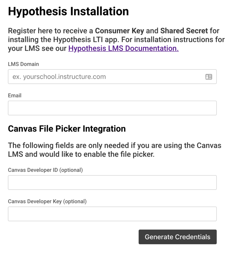Viewport: 228px width, 257px height.
Task: Click the contact card autofill icon
Action: (209, 77)
